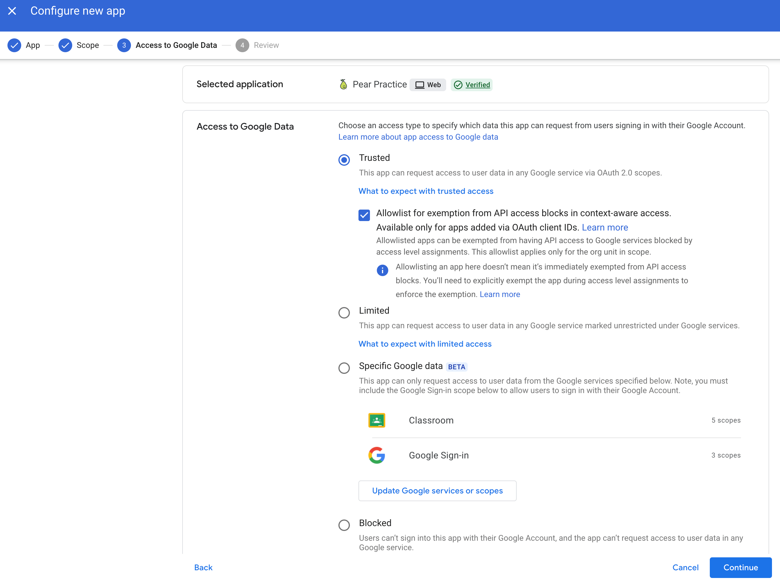Image resolution: width=780 pixels, height=582 pixels.
Task: Select step 4 Review number circle
Action: pos(242,45)
